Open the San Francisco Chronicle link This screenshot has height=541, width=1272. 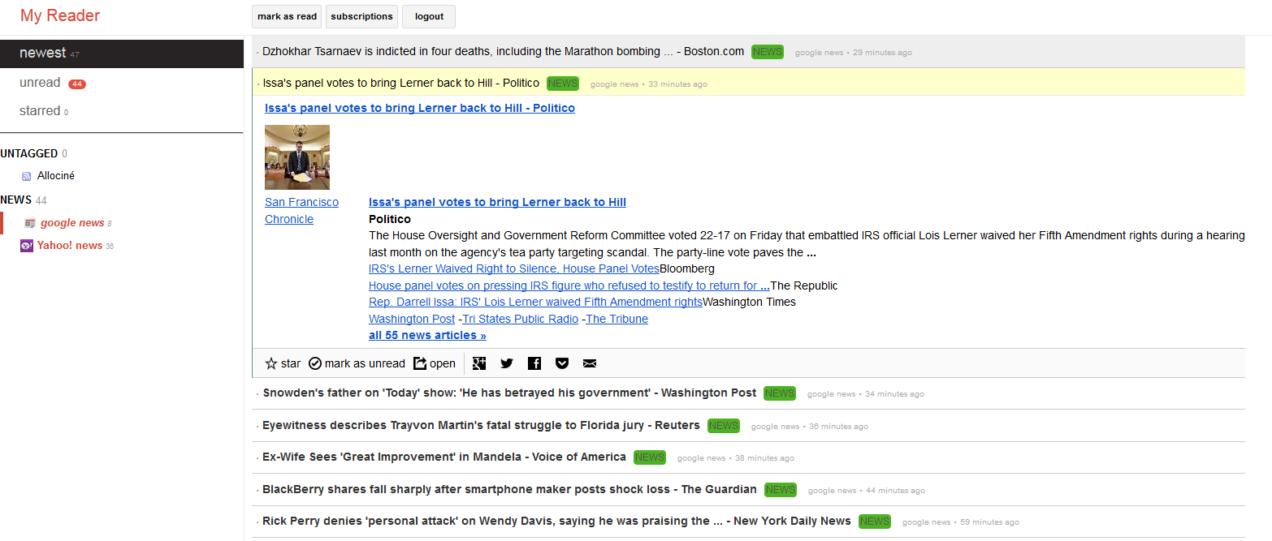[x=301, y=211]
